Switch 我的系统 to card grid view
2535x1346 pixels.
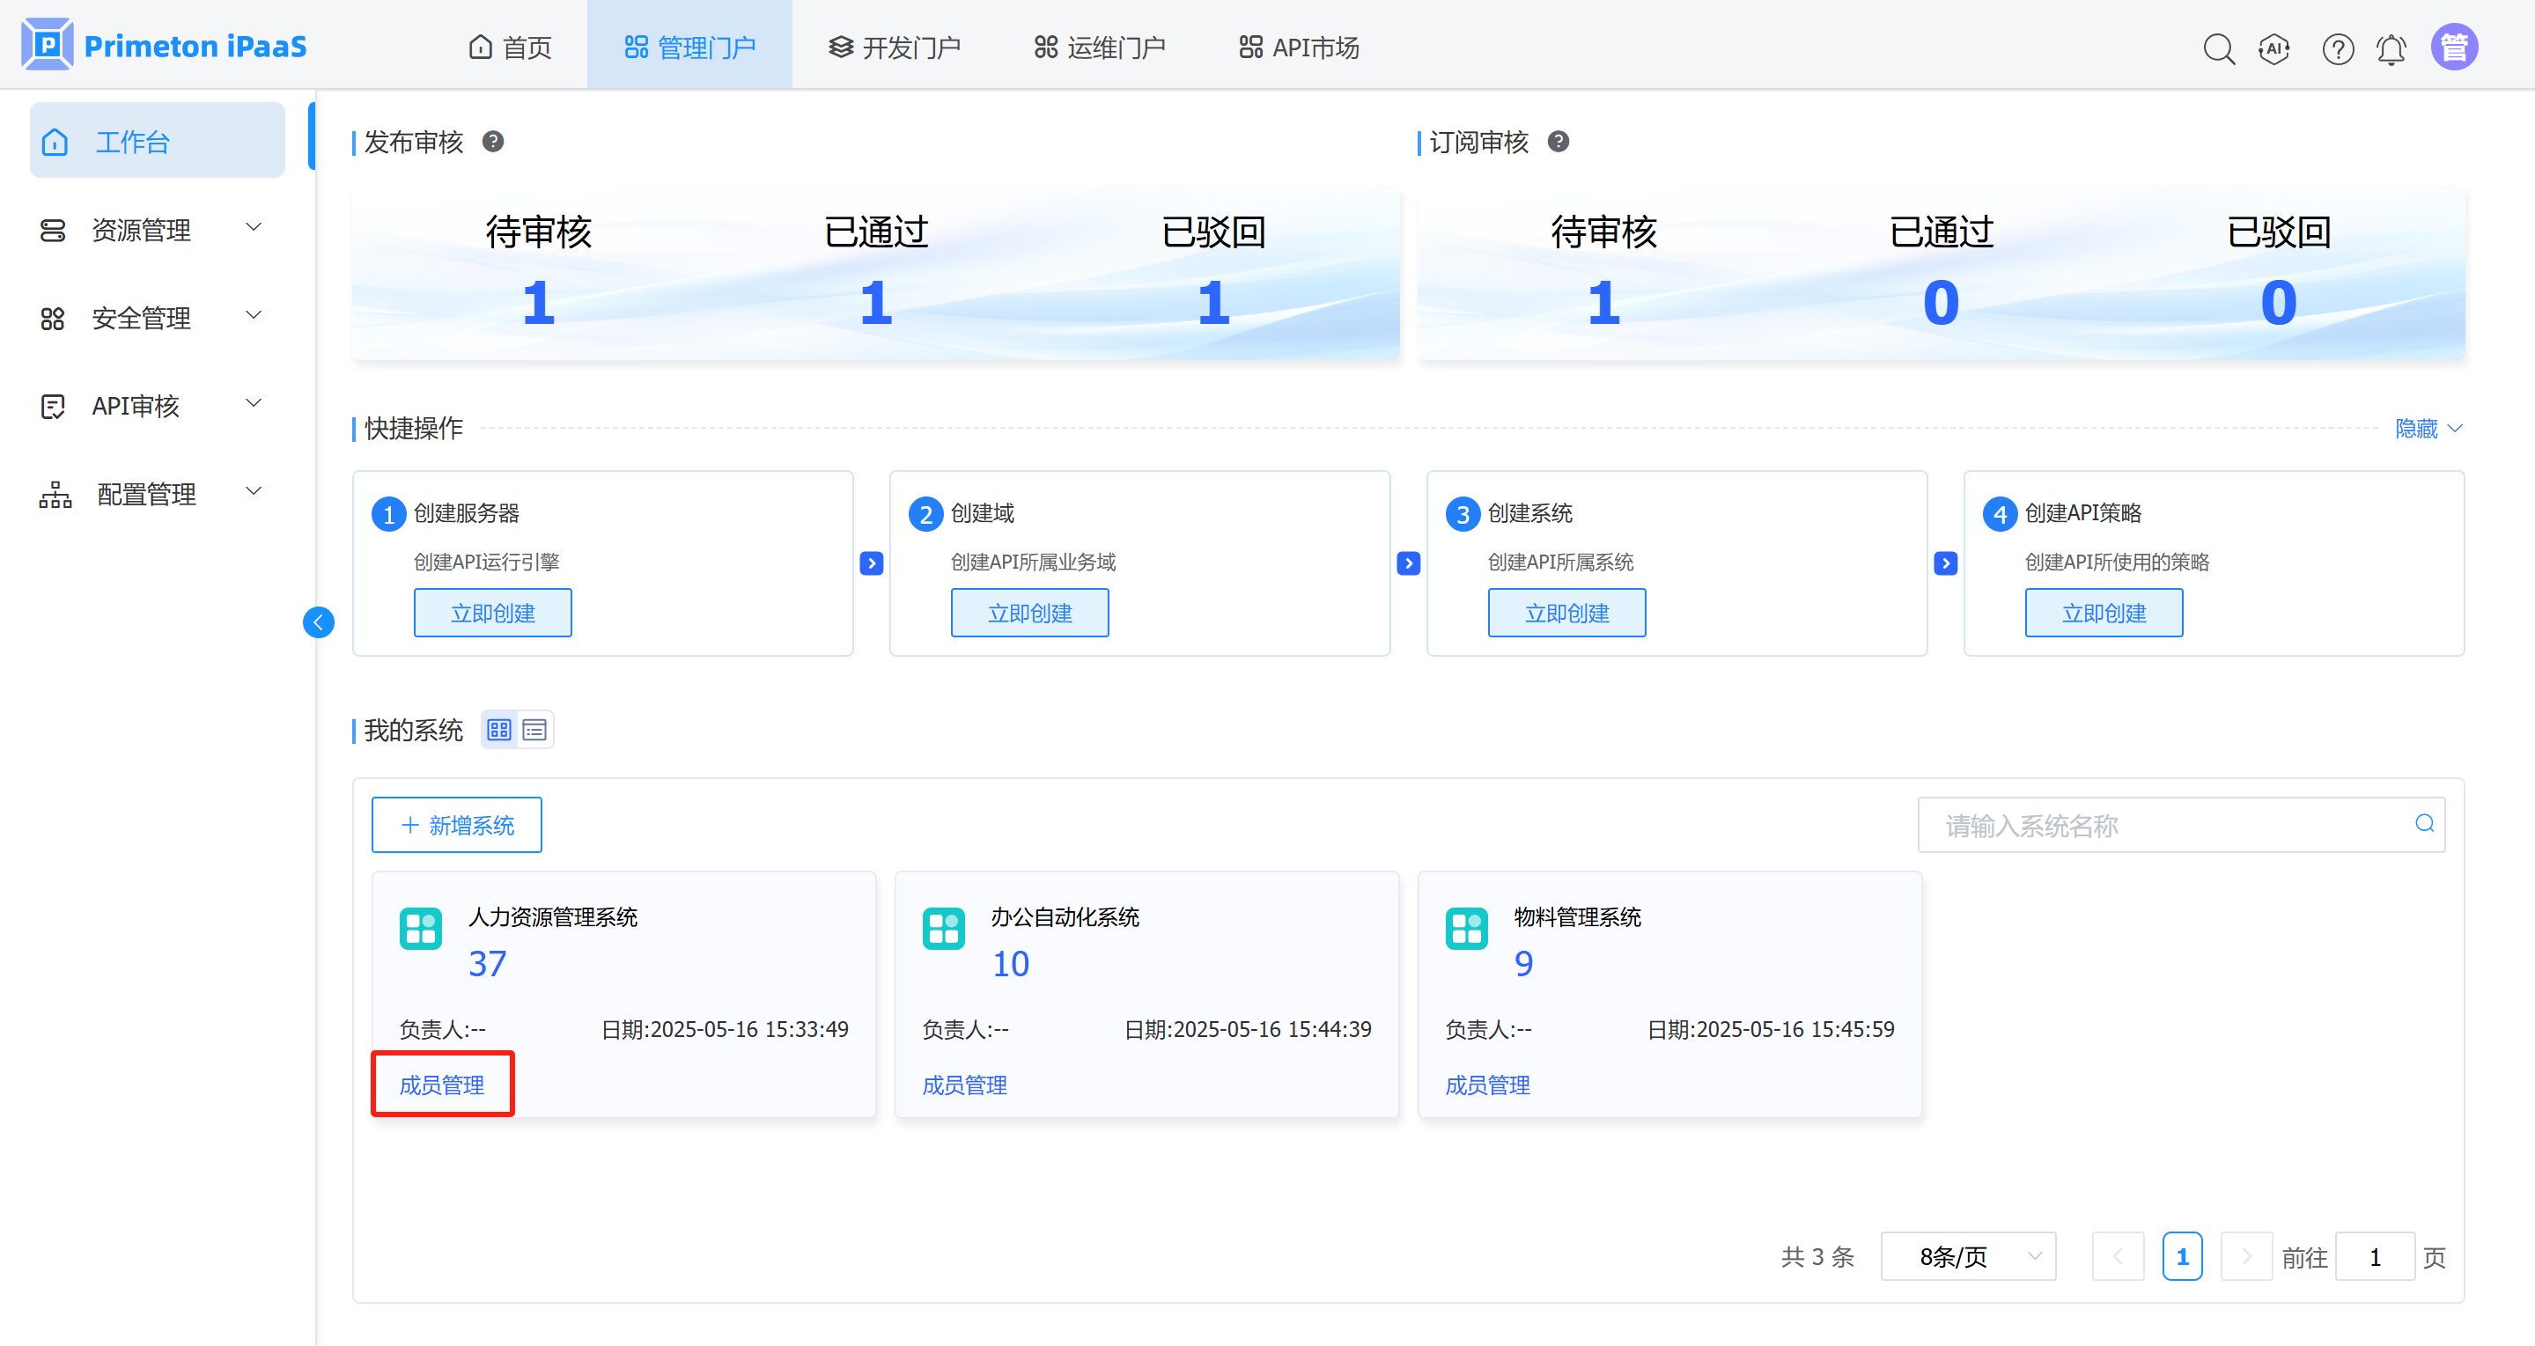coord(499,730)
